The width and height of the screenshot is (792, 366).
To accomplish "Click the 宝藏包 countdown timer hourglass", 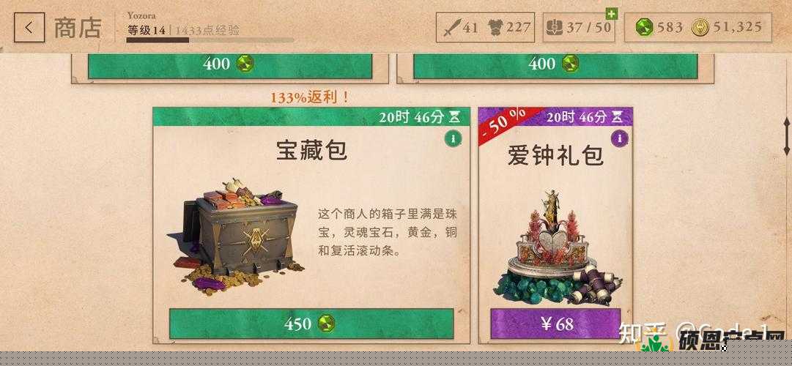I will click(455, 117).
